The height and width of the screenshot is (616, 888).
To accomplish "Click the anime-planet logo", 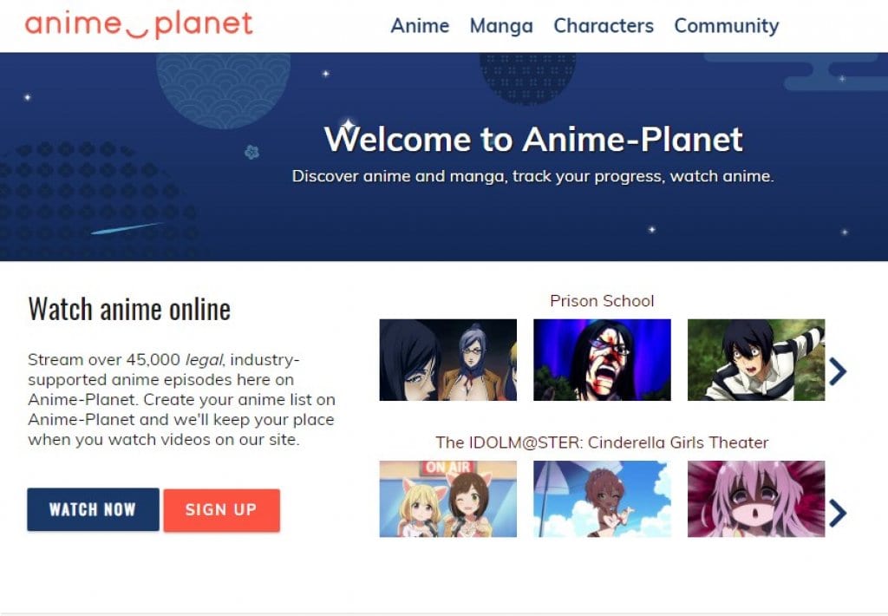I will (139, 25).
